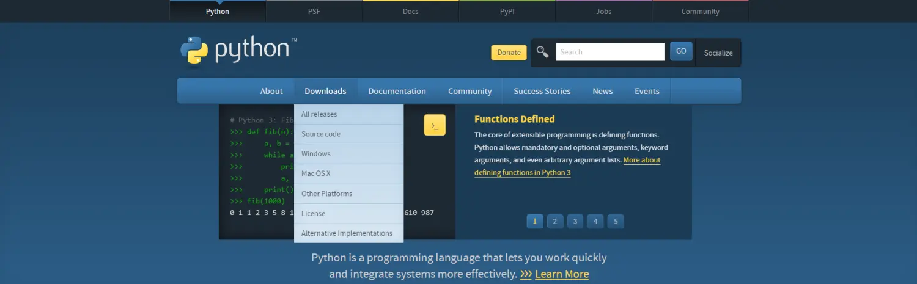
Task: Select Mac OS X download option
Action: point(349,173)
